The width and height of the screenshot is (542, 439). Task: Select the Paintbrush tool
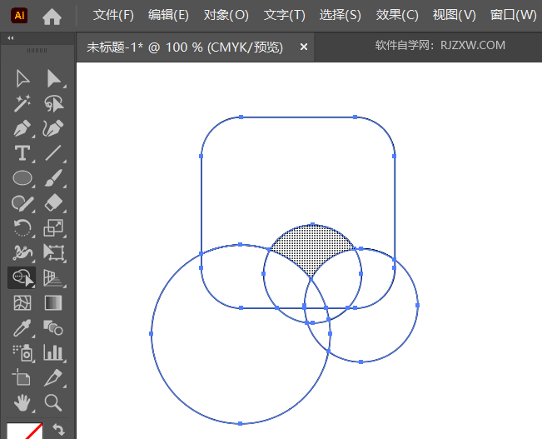click(x=53, y=178)
